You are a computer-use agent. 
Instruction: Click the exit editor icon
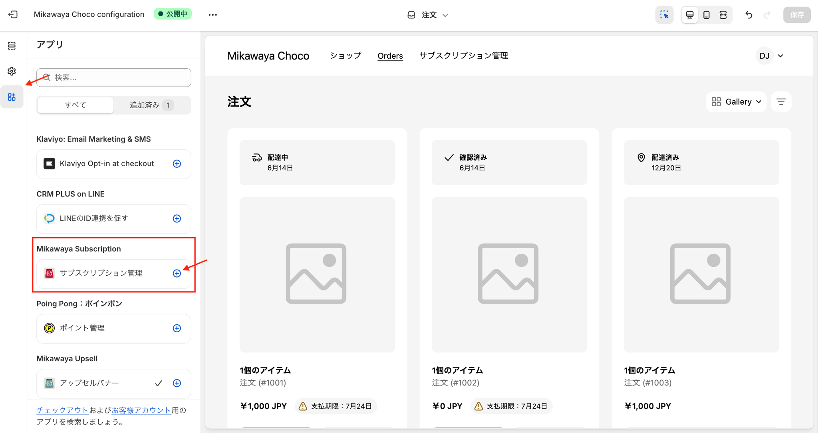pyautogui.click(x=13, y=15)
